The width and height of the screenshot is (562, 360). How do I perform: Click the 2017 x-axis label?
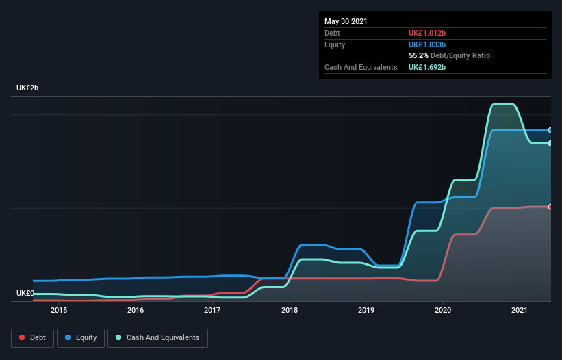click(x=212, y=310)
